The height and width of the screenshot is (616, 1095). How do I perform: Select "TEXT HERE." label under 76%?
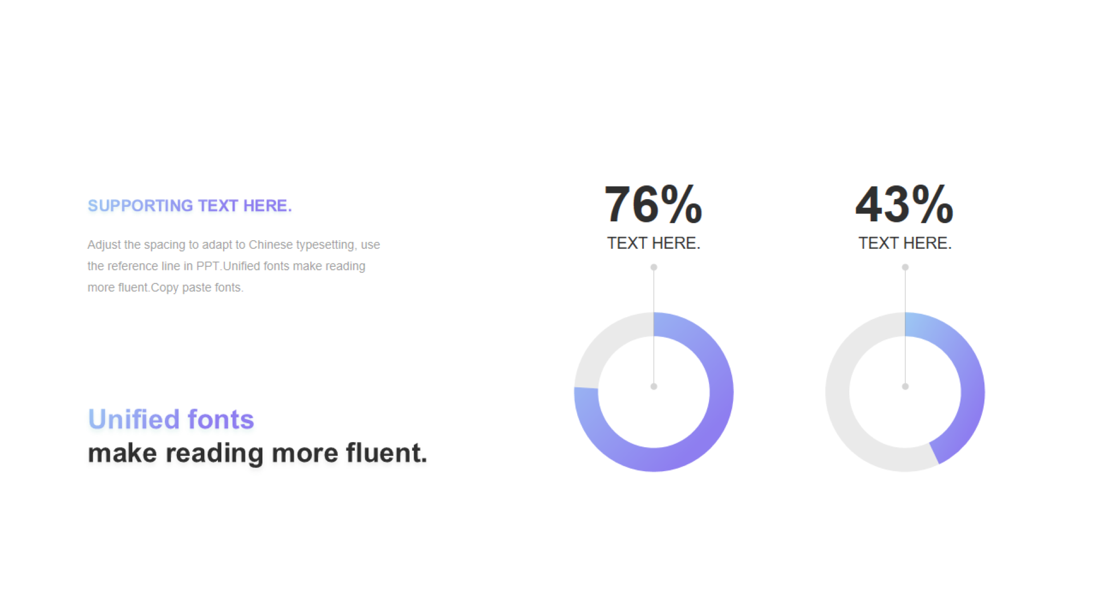pyautogui.click(x=654, y=244)
